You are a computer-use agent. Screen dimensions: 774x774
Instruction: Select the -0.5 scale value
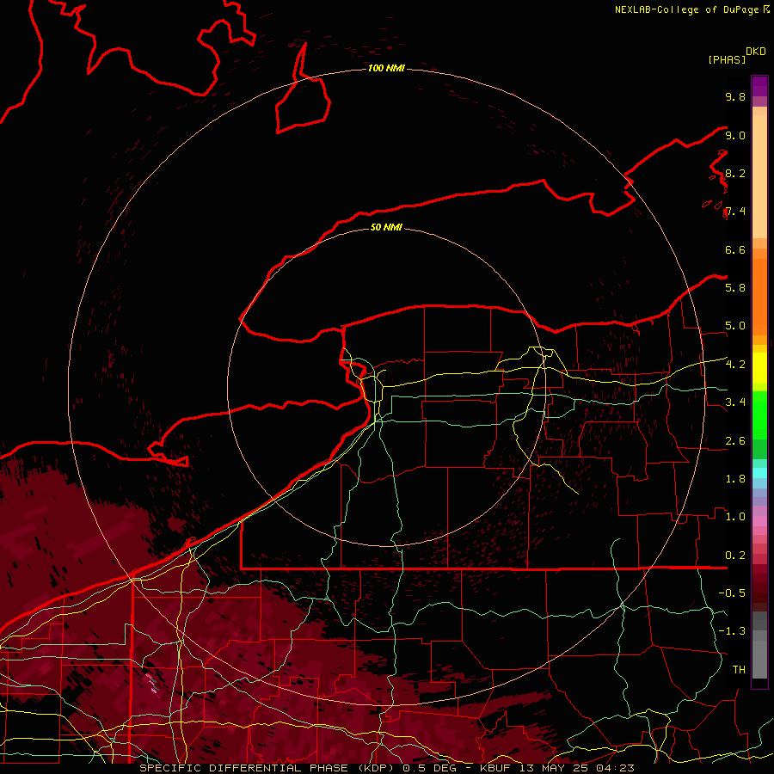point(732,593)
